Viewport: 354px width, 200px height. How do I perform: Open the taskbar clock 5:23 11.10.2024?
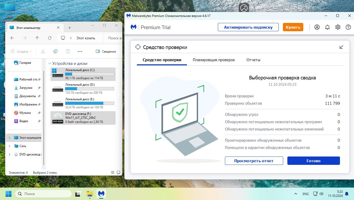[335, 194]
